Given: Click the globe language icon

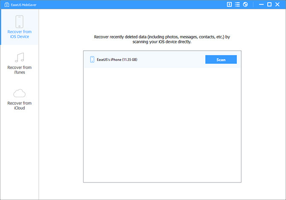Looking at the screenshot, I should pyautogui.click(x=245, y=4).
